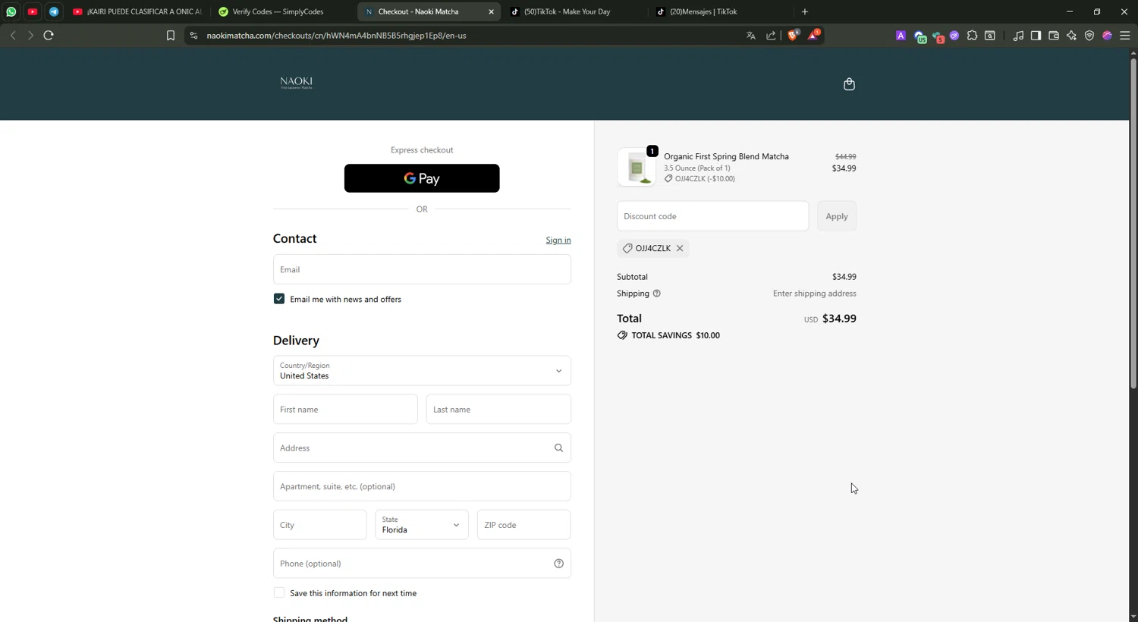Click the matcha product thumbnail

637,167
